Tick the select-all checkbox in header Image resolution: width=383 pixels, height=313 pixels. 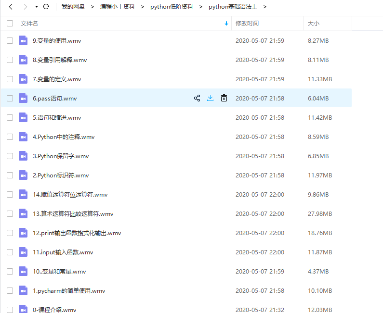click(10, 24)
